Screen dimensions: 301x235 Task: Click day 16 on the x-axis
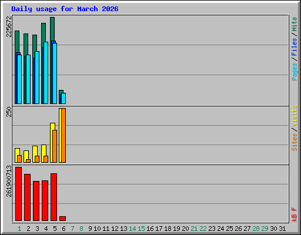coord(150,229)
